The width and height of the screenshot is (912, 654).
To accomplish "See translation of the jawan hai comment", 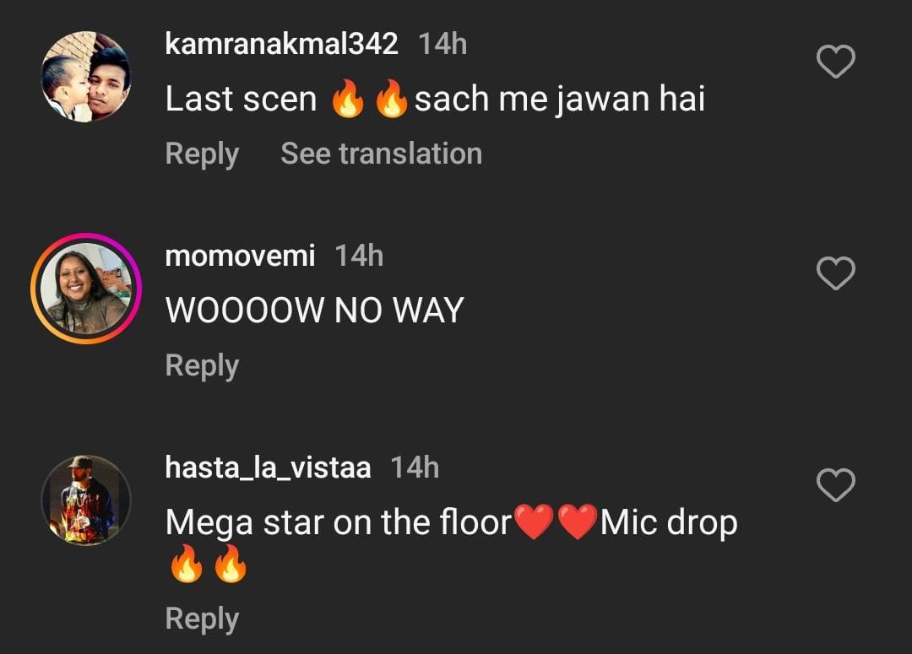I will [x=381, y=154].
